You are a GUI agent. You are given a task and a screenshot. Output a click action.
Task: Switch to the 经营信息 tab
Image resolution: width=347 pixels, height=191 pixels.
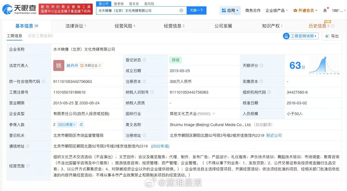point(174,26)
